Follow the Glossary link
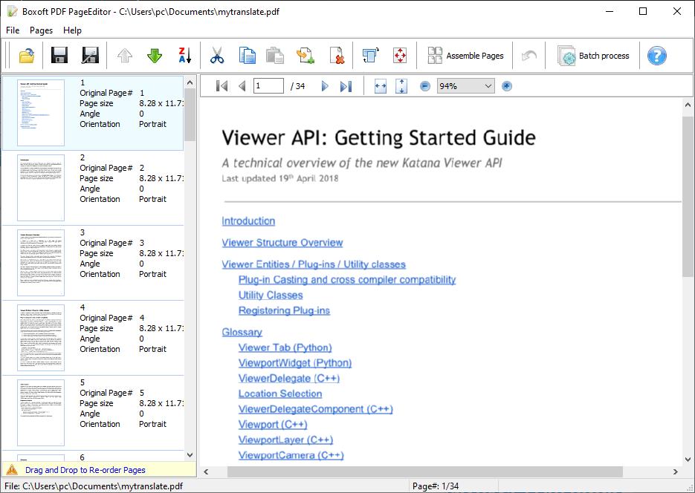695x493 pixels. tap(242, 333)
